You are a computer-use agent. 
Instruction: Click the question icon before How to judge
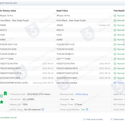[x=115, y=83]
